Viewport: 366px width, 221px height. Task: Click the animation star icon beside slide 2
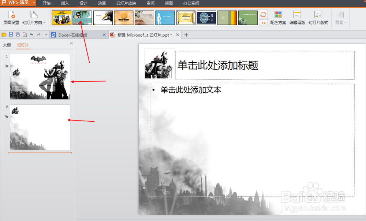tap(7, 117)
